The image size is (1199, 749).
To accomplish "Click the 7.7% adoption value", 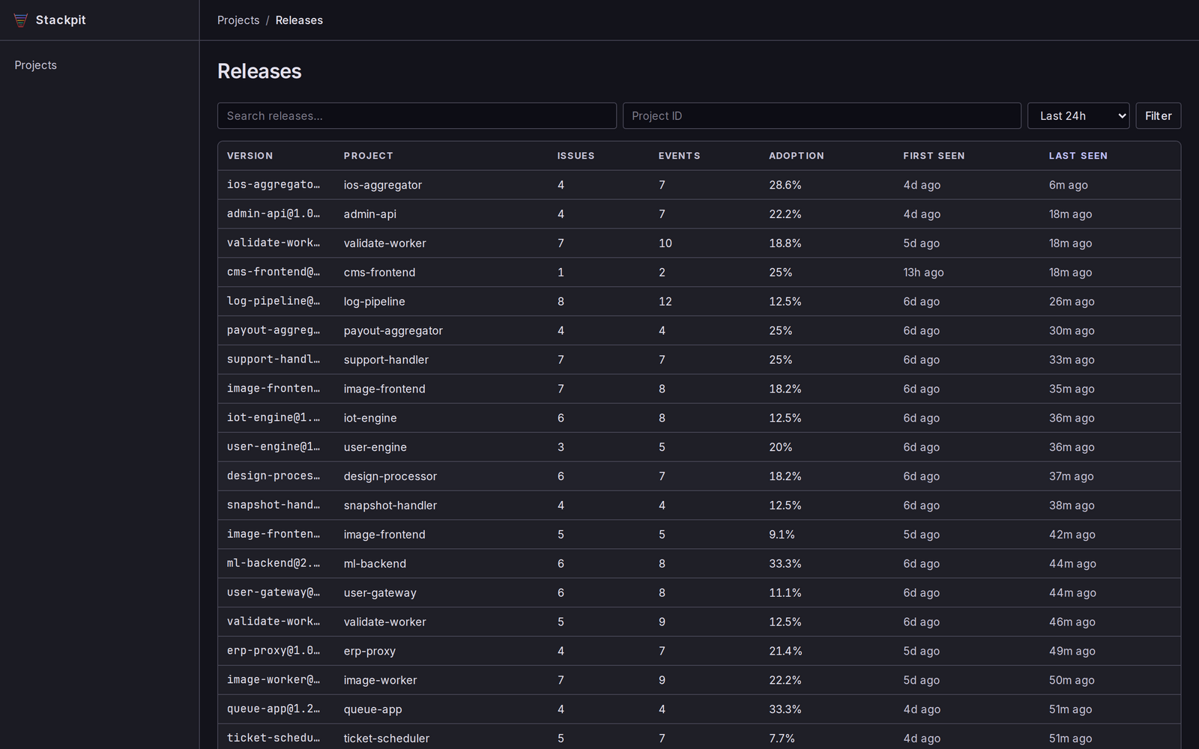I will [x=782, y=739].
